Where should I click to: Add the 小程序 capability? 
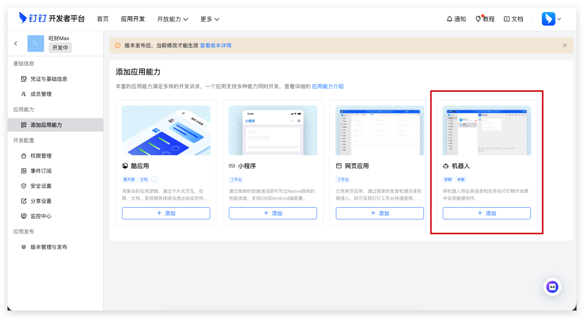(273, 213)
